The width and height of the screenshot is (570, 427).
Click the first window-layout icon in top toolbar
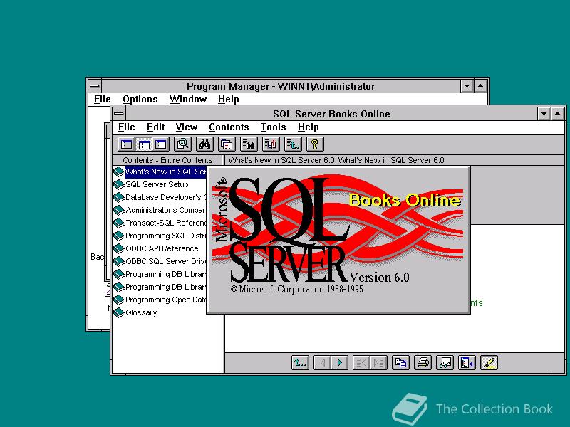coord(126,144)
